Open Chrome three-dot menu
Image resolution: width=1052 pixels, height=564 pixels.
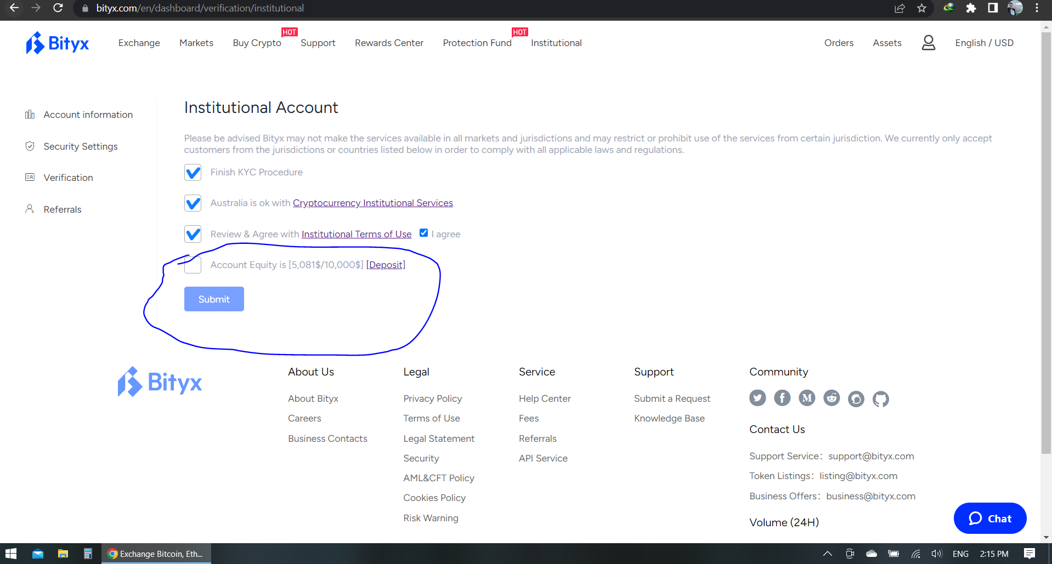(1037, 8)
